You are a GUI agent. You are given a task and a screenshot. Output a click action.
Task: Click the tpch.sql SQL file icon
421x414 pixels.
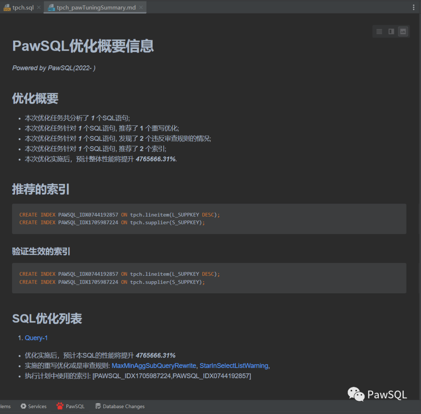tap(7, 7)
